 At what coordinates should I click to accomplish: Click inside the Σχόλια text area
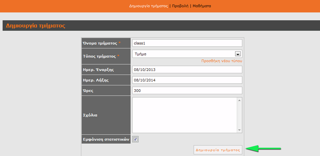(185, 115)
